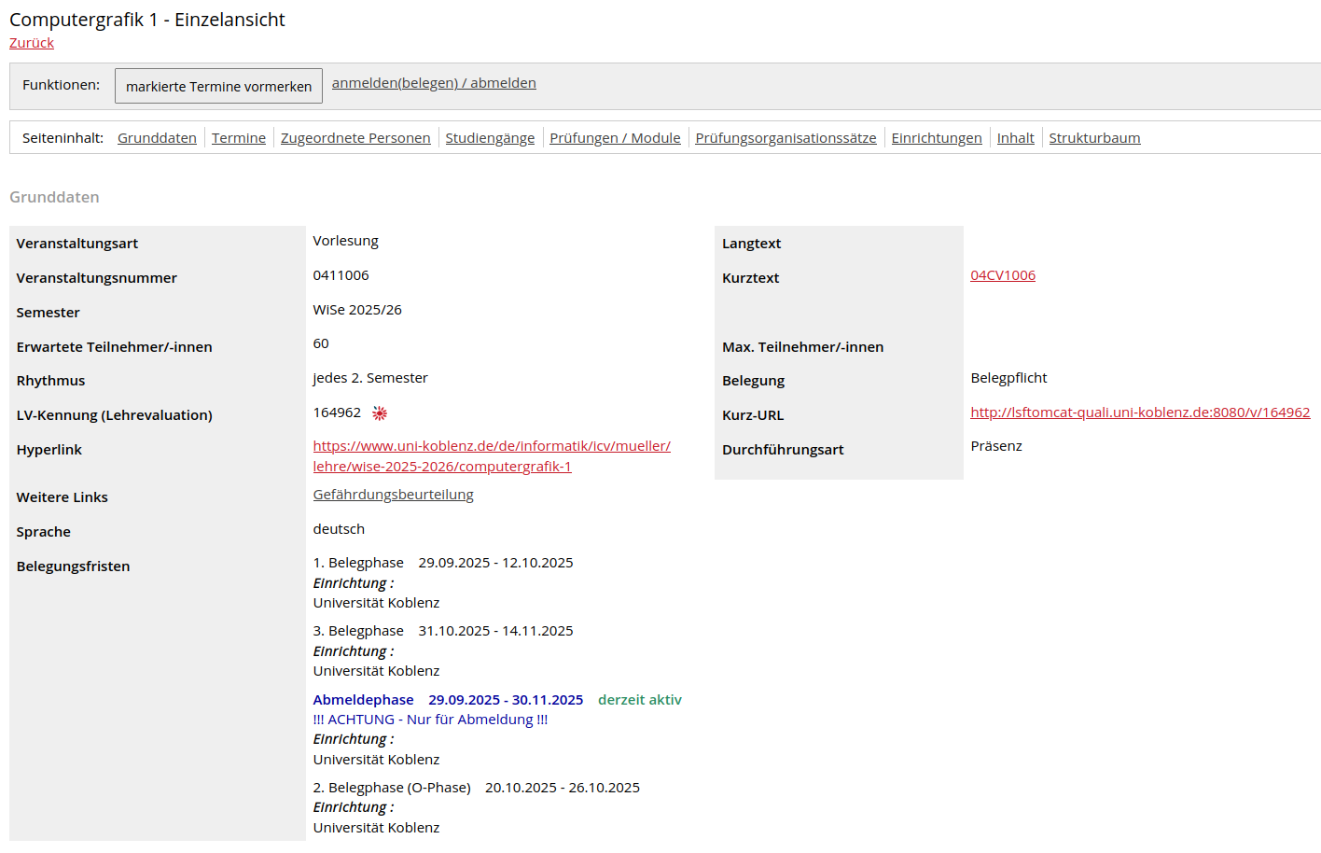Image resolution: width=1321 pixels, height=853 pixels.
Task: Open the Termine section link
Action: click(238, 137)
